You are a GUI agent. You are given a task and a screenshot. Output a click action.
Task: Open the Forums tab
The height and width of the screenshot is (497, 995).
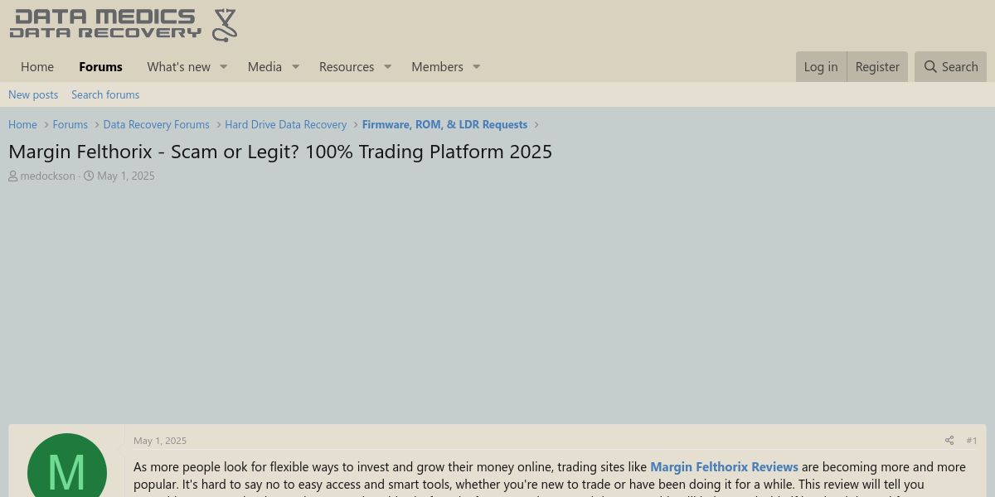click(100, 67)
